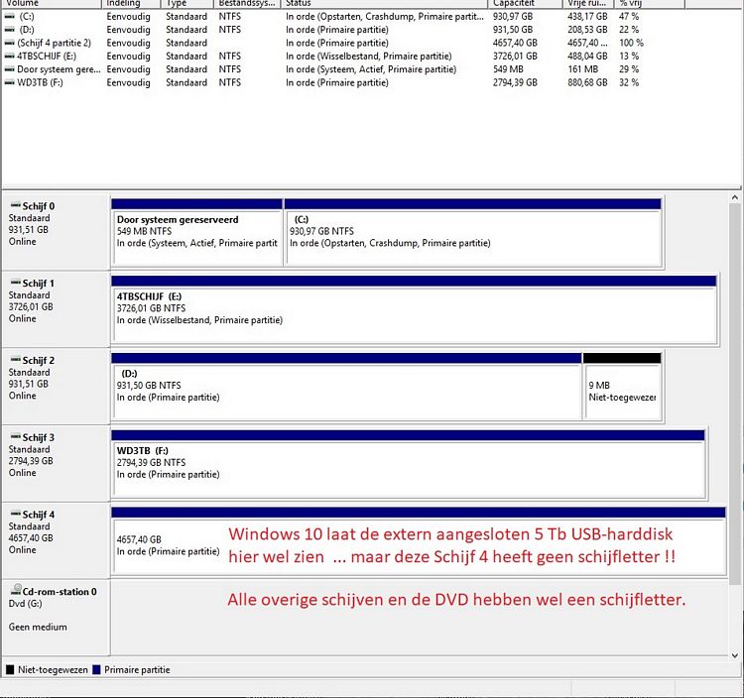
Task: Select the (D:) 931,50 GB NTFS partition block
Action: coord(346,387)
